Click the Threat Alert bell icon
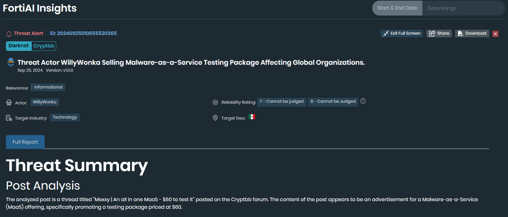This screenshot has height=217, width=508. [8, 33]
